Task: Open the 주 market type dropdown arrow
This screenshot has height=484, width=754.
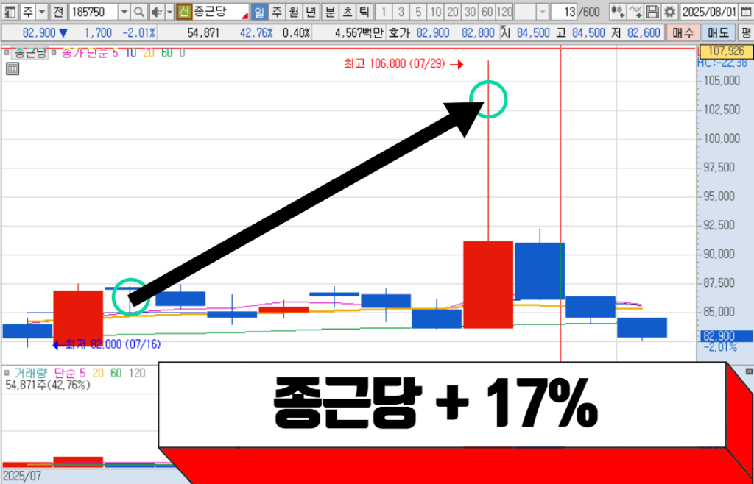Action: 42,12
